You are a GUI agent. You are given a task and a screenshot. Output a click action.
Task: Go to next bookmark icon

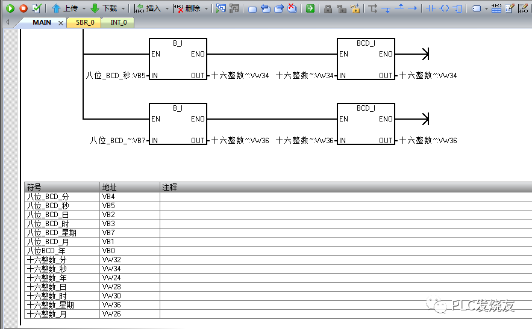point(279,8)
